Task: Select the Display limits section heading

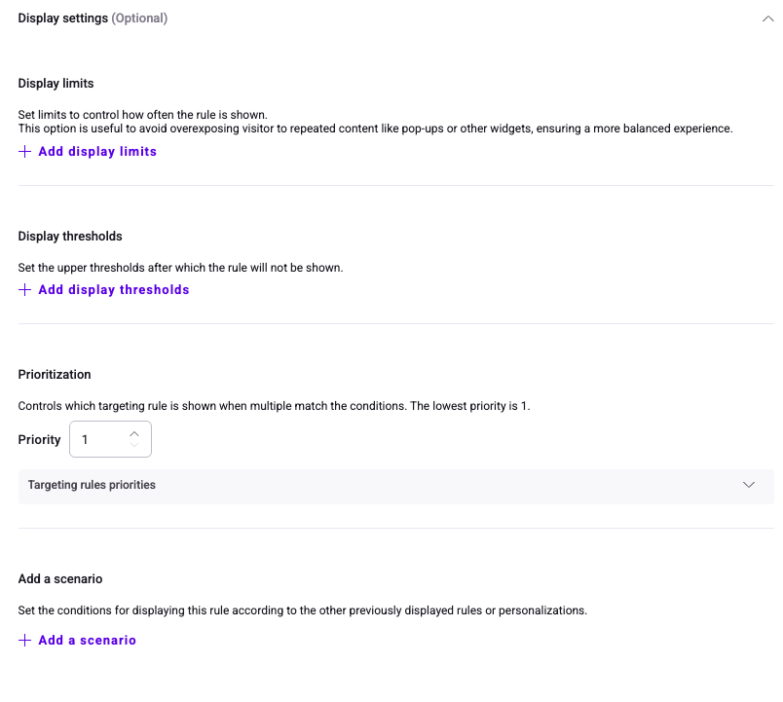Action: pos(56,84)
